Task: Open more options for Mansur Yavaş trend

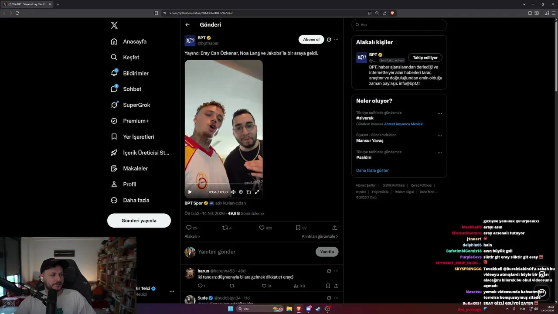Action: click(440, 136)
